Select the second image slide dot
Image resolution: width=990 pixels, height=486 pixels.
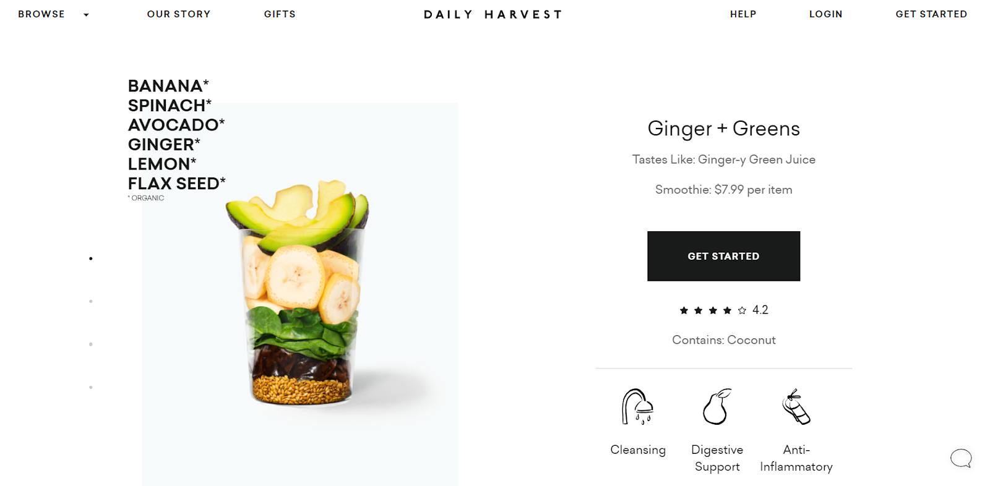91,301
